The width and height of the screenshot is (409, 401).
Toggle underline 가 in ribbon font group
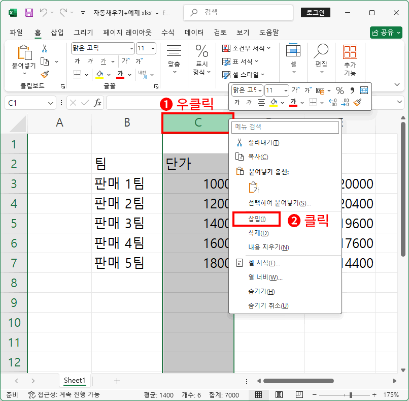[104, 61]
